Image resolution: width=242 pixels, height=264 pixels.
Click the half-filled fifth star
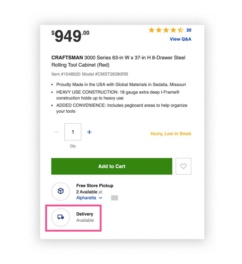pos(180,30)
